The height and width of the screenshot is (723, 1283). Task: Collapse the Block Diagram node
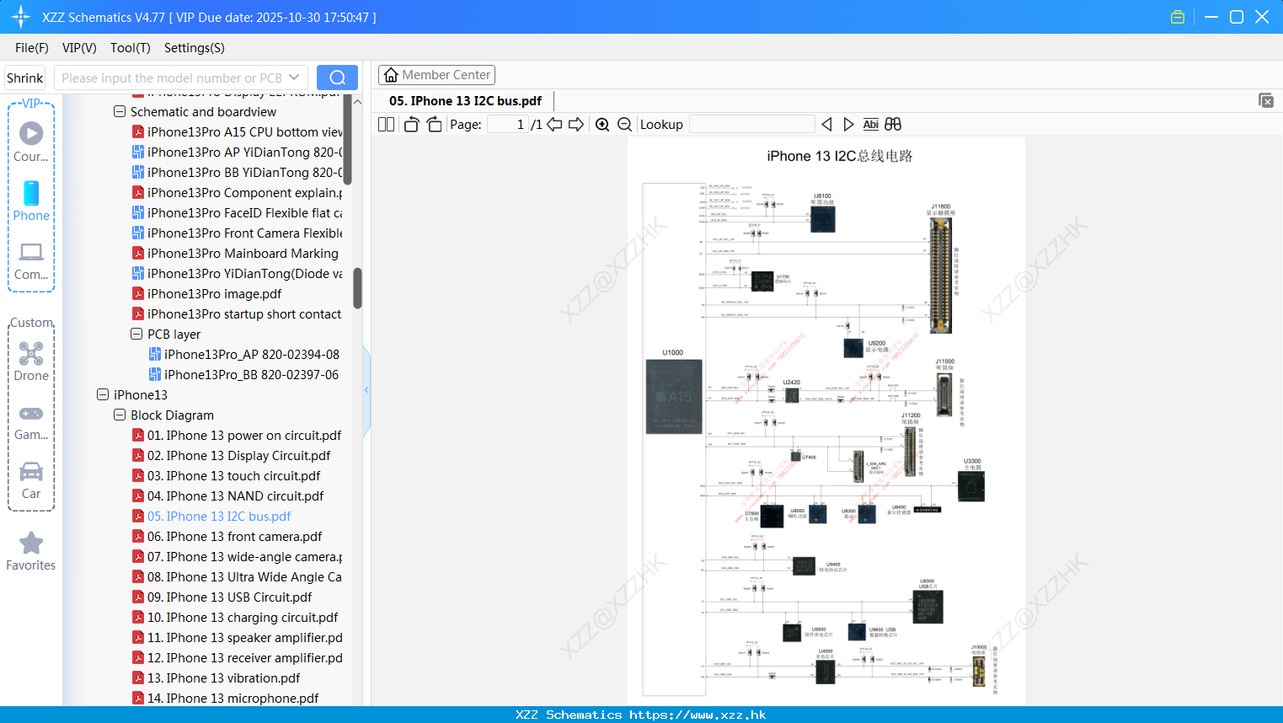click(x=120, y=415)
